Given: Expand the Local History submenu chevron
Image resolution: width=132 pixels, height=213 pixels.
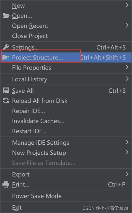Looking at the screenshot, I should tap(127, 79).
